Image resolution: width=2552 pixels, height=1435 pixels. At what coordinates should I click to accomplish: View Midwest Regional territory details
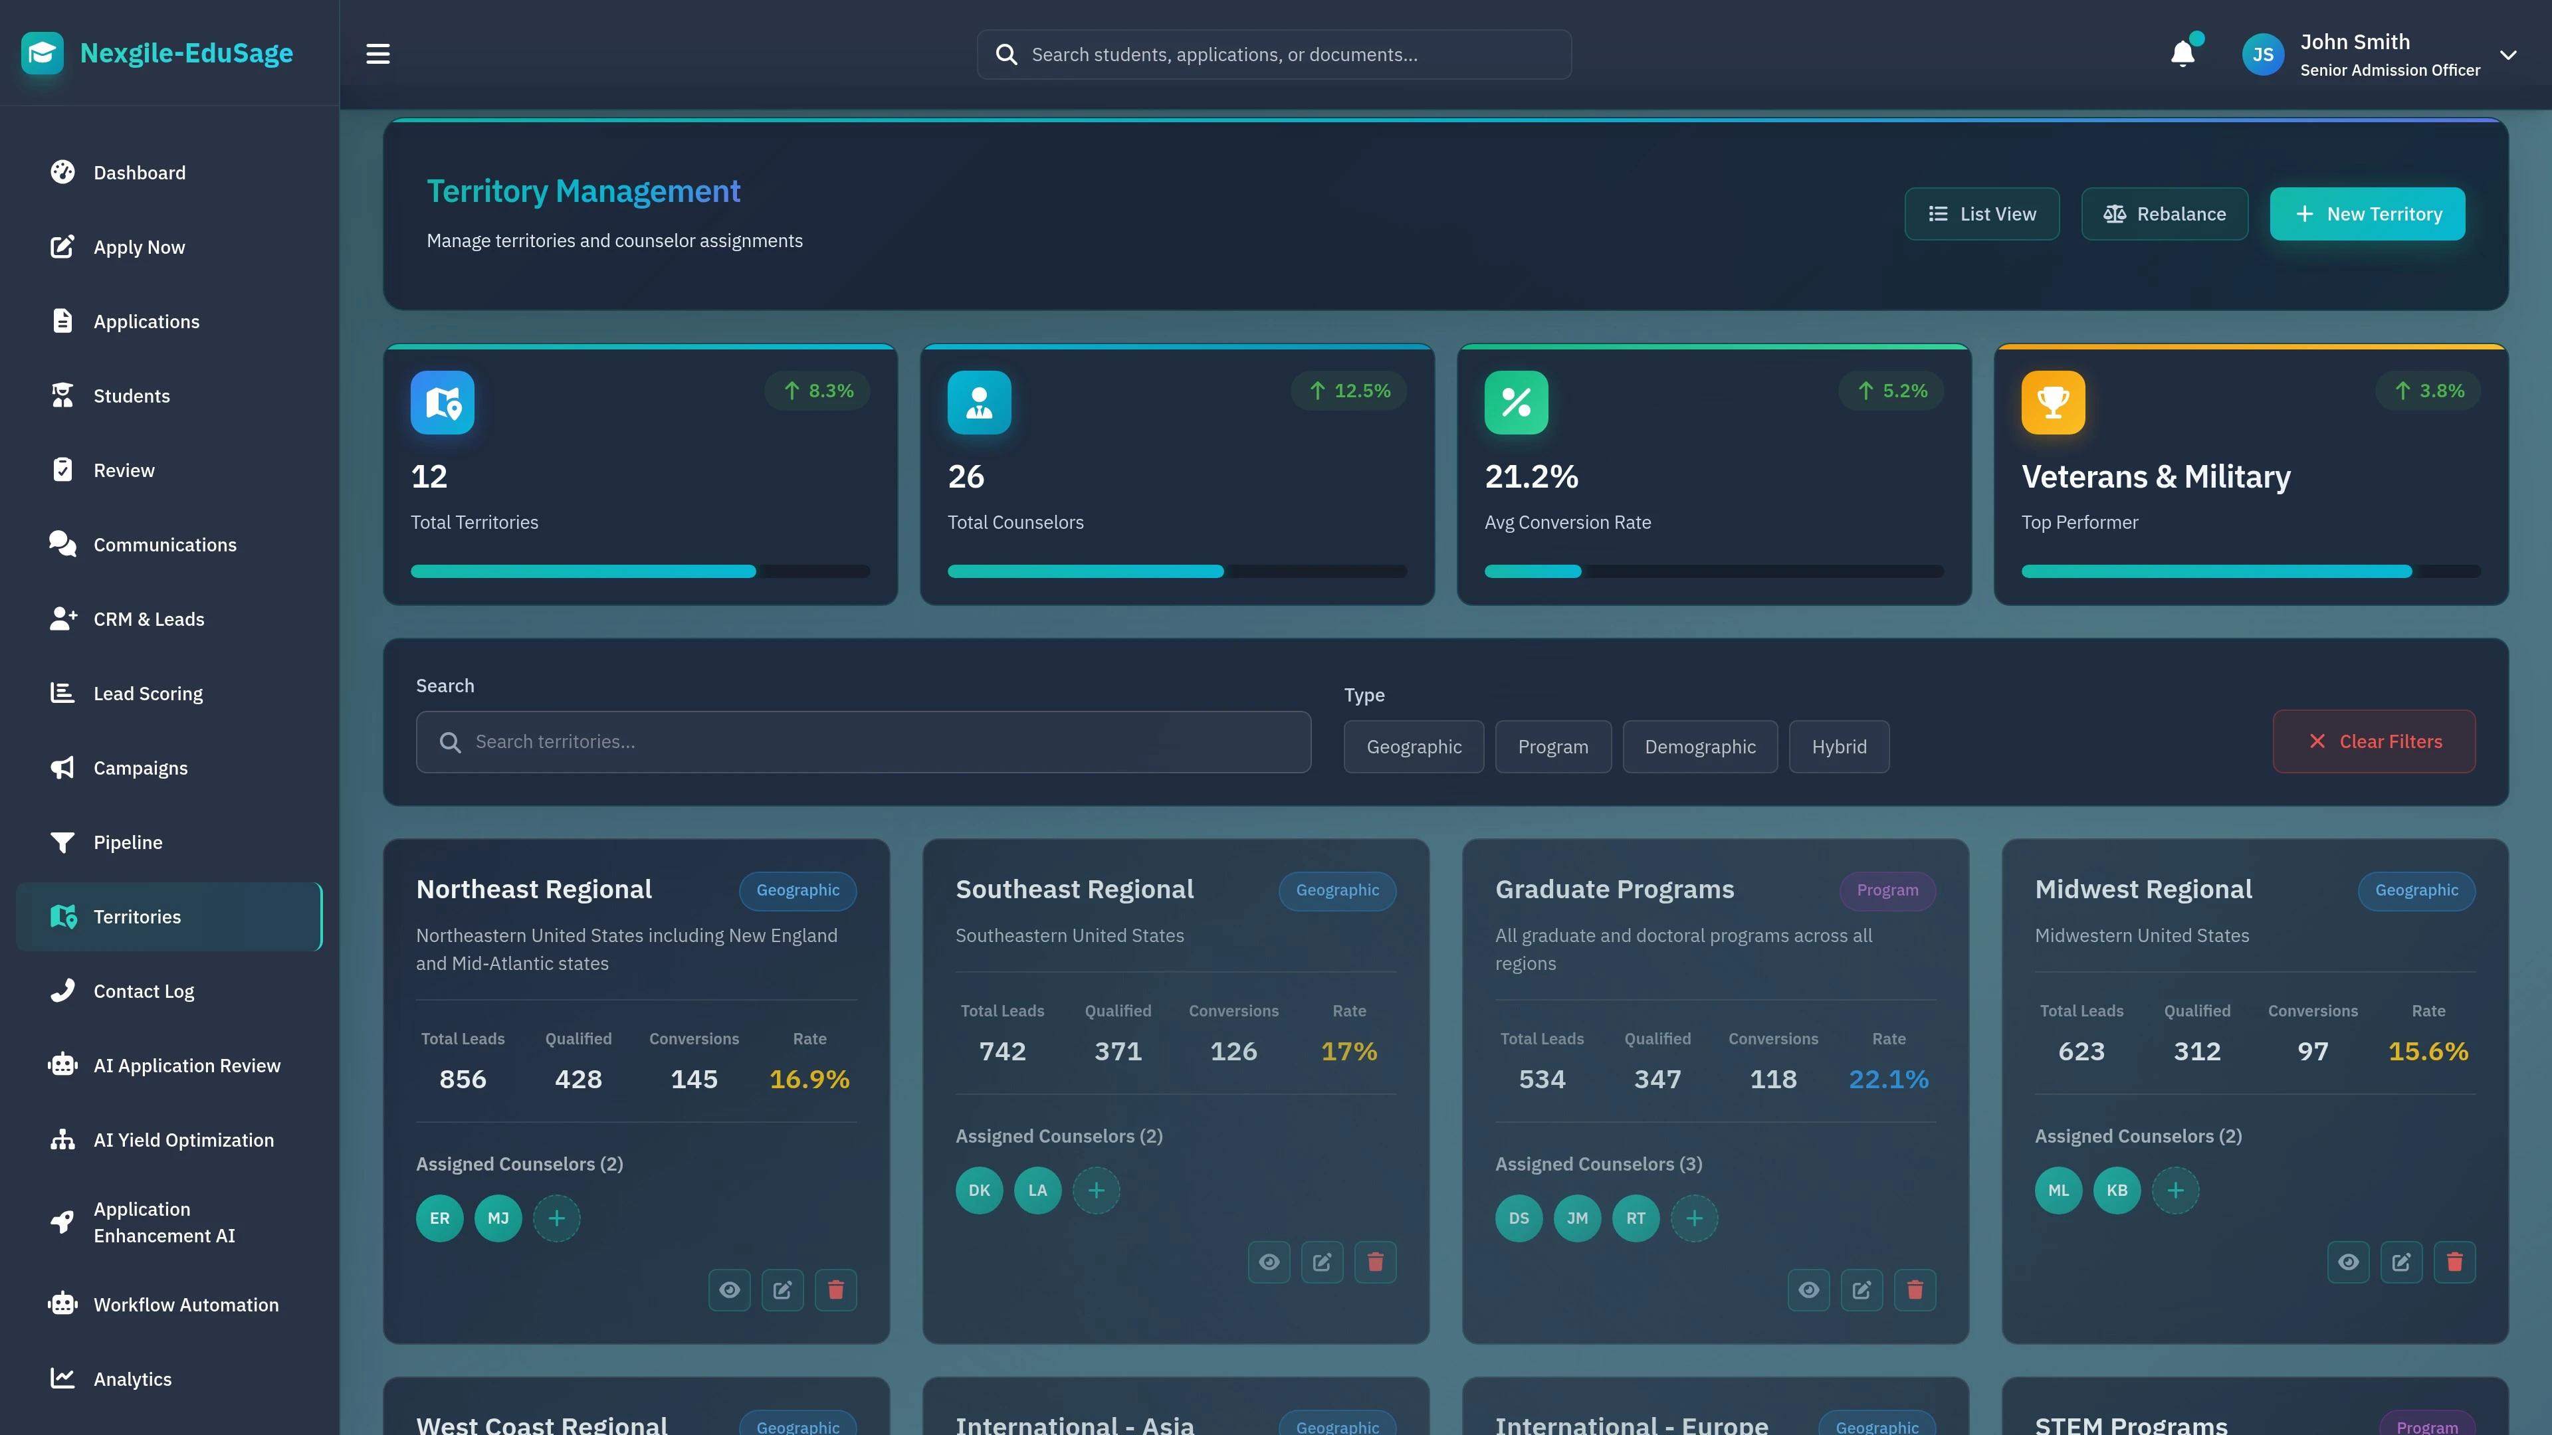pos(2348,1262)
